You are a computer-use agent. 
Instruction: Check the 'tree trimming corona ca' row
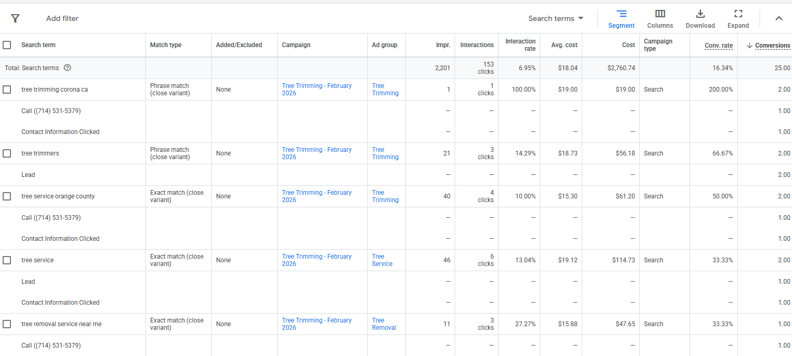point(7,90)
